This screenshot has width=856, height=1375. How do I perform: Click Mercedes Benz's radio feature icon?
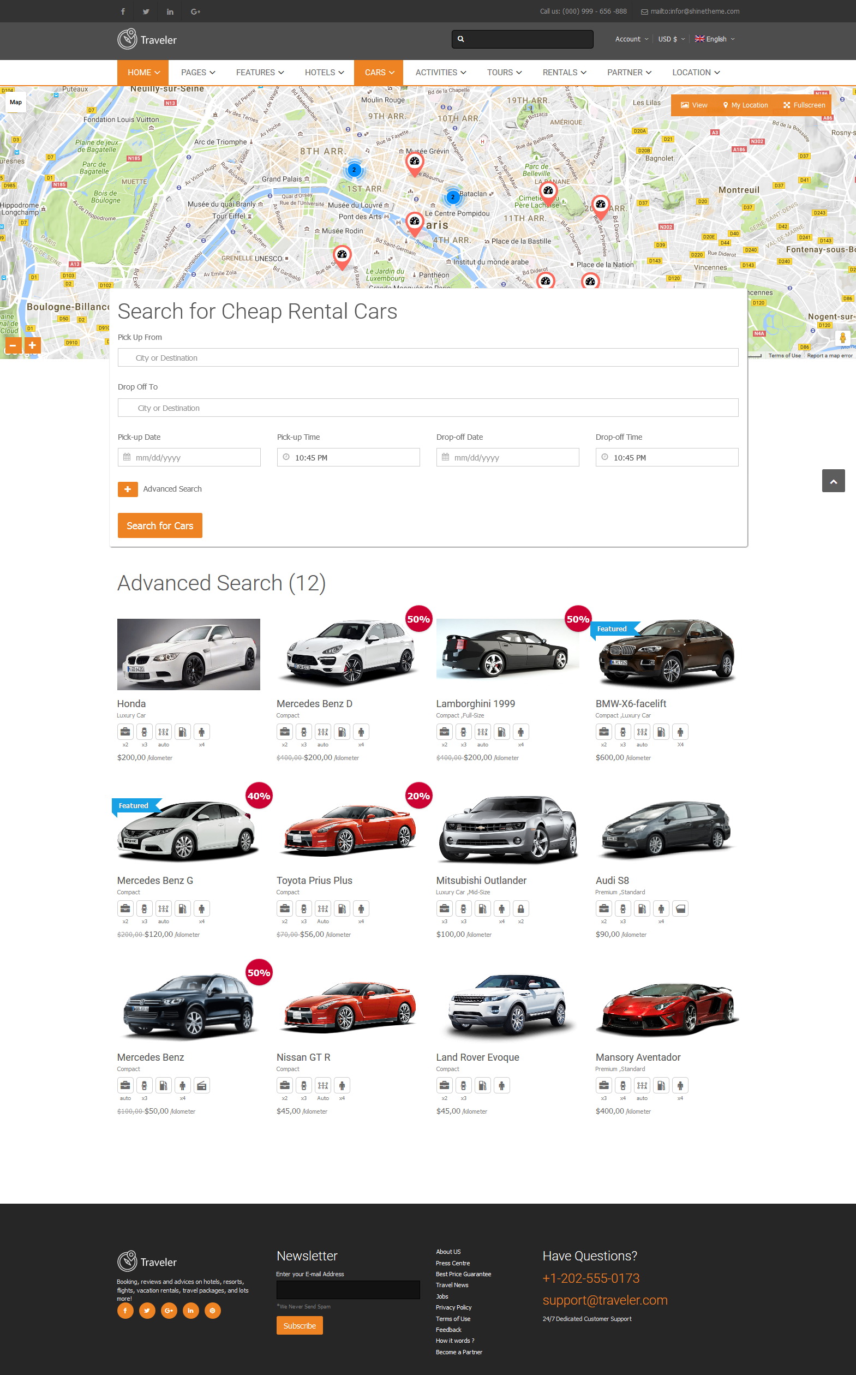click(201, 1085)
